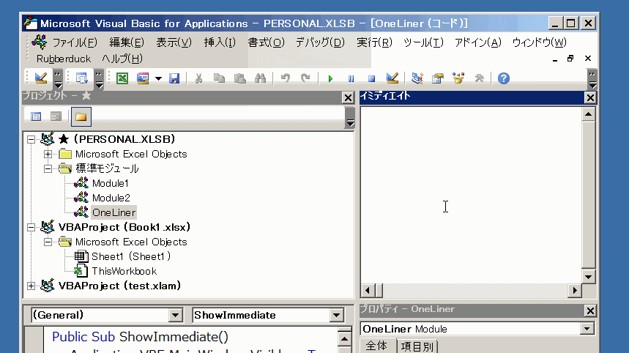Expand the VBAProject (test.xlam) node
Screen dimensions: 629x353
tap(31, 286)
